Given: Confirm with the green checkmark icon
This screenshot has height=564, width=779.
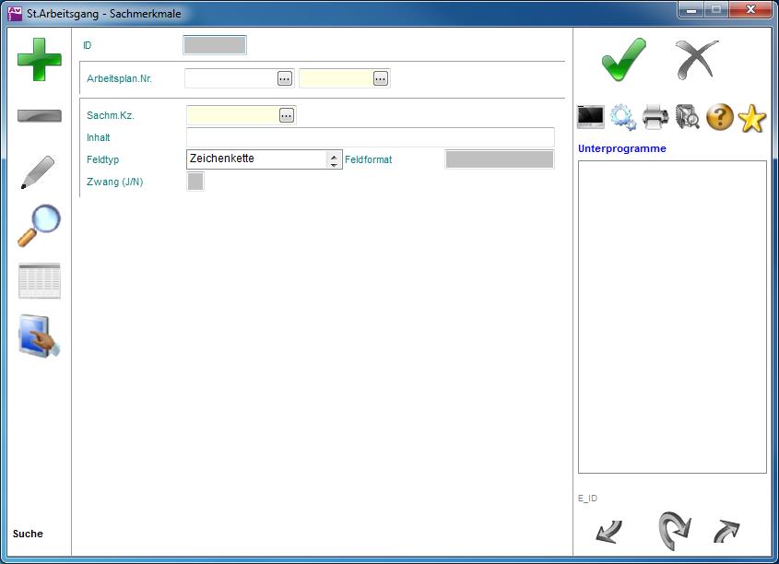Looking at the screenshot, I should [624, 60].
